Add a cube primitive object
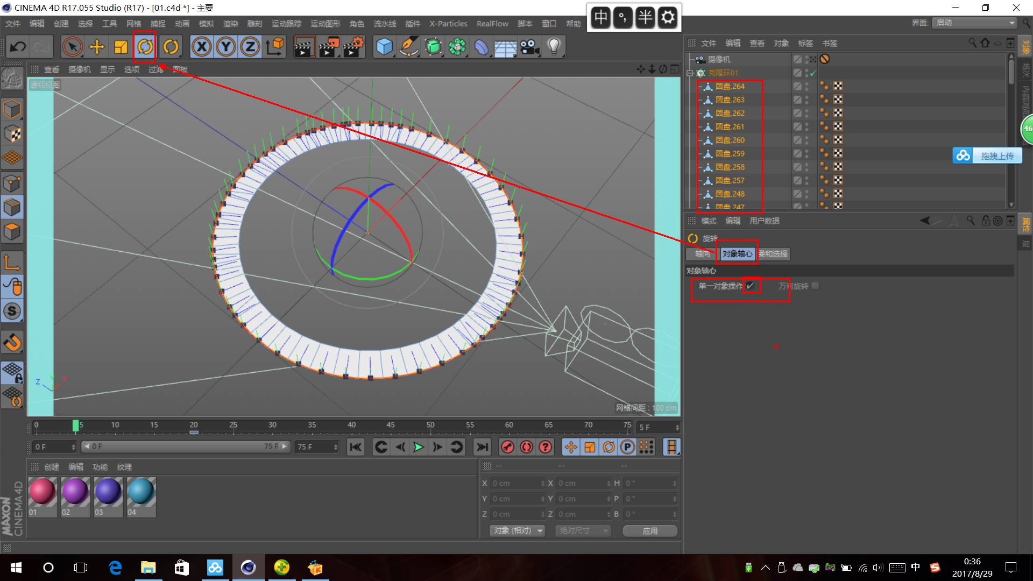The image size is (1033, 581). (384, 47)
